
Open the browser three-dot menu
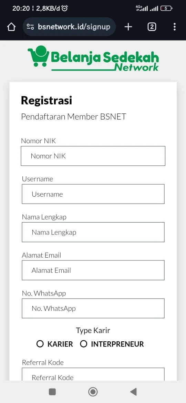[x=175, y=27]
